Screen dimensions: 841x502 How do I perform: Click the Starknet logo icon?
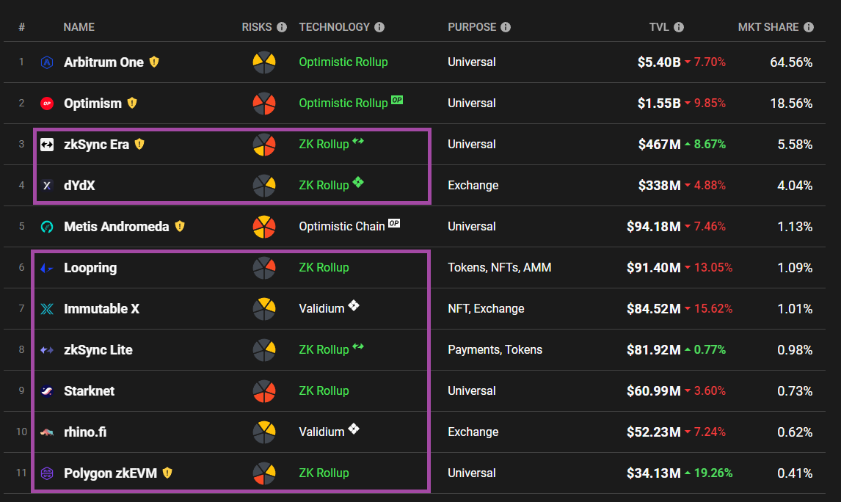click(47, 391)
